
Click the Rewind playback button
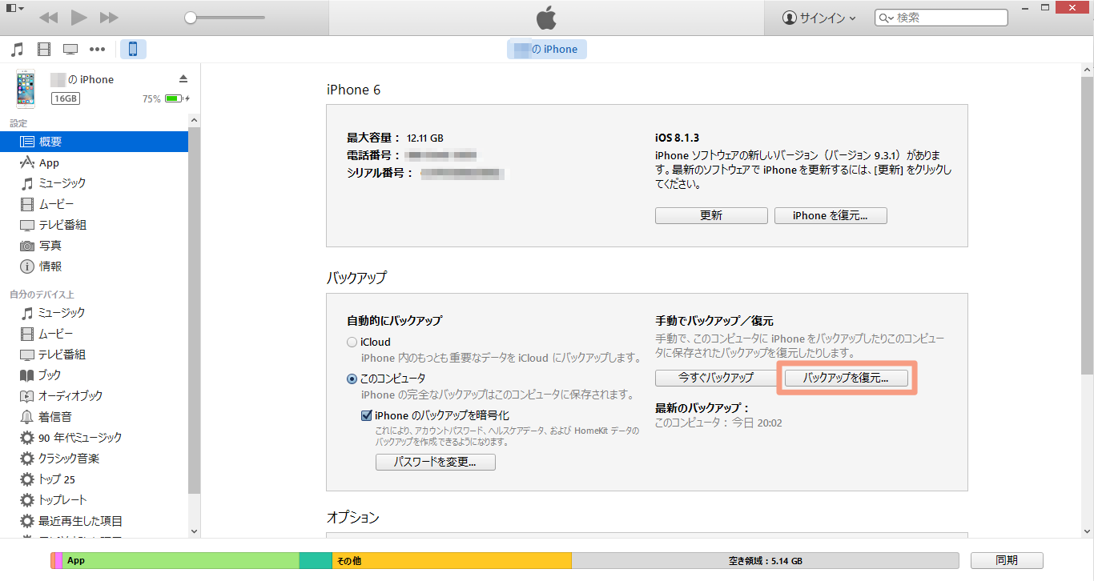[48, 17]
